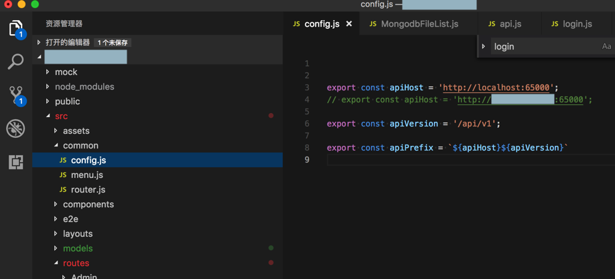Screen dimensions: 615x279
Task: Open the localhost:65000 URL link
Action: click(x=496, y=88)
